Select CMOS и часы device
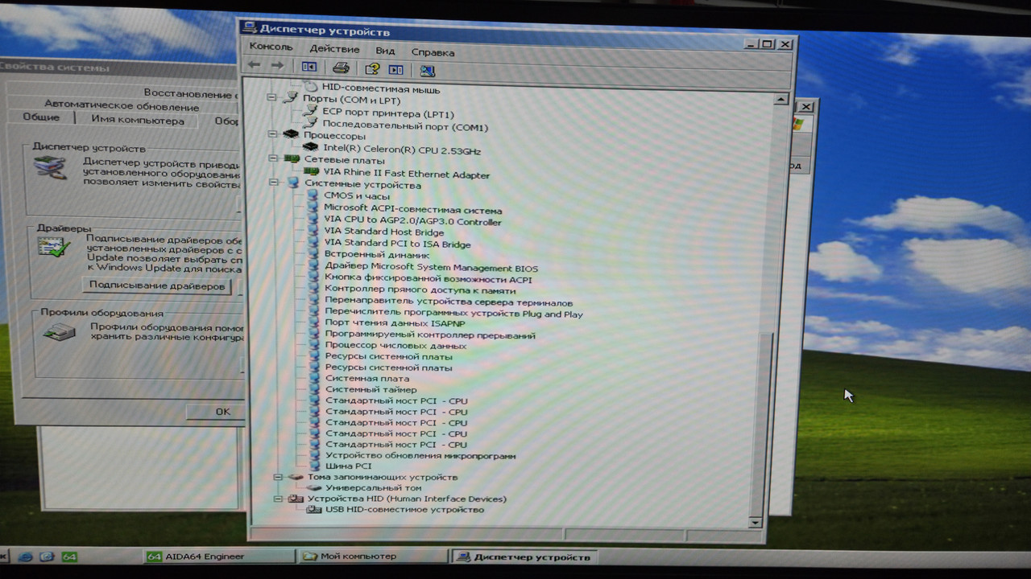Viewport: 1031px width, 579px height. point(357,195)
